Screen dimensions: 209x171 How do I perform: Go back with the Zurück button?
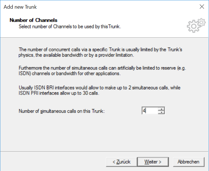click(122, 162)
